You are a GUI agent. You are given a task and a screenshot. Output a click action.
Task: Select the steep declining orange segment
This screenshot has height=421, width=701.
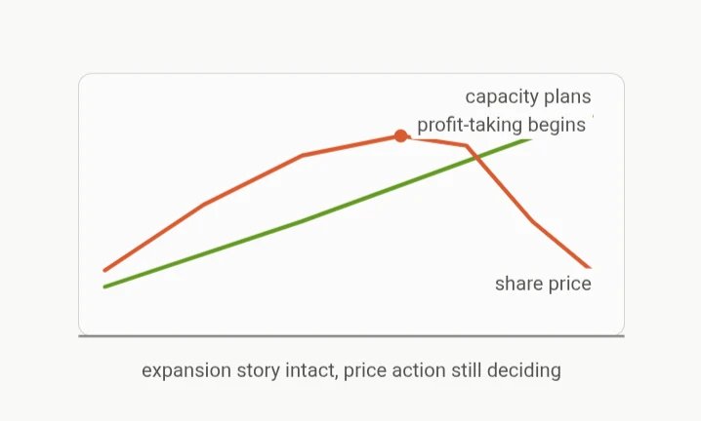499,183
